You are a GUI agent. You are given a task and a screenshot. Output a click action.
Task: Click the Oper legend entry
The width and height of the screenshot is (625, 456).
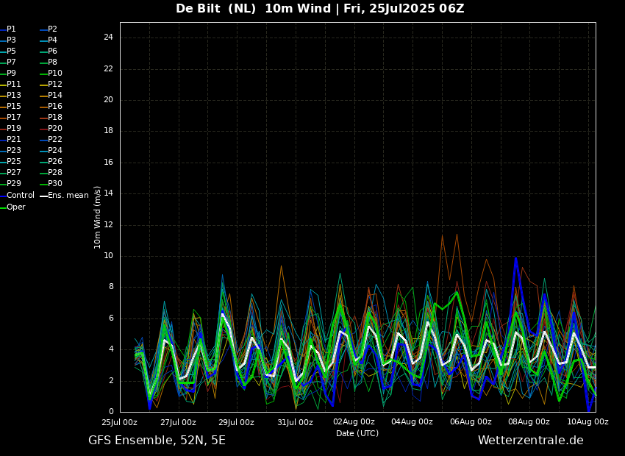[x=15, y=207]
